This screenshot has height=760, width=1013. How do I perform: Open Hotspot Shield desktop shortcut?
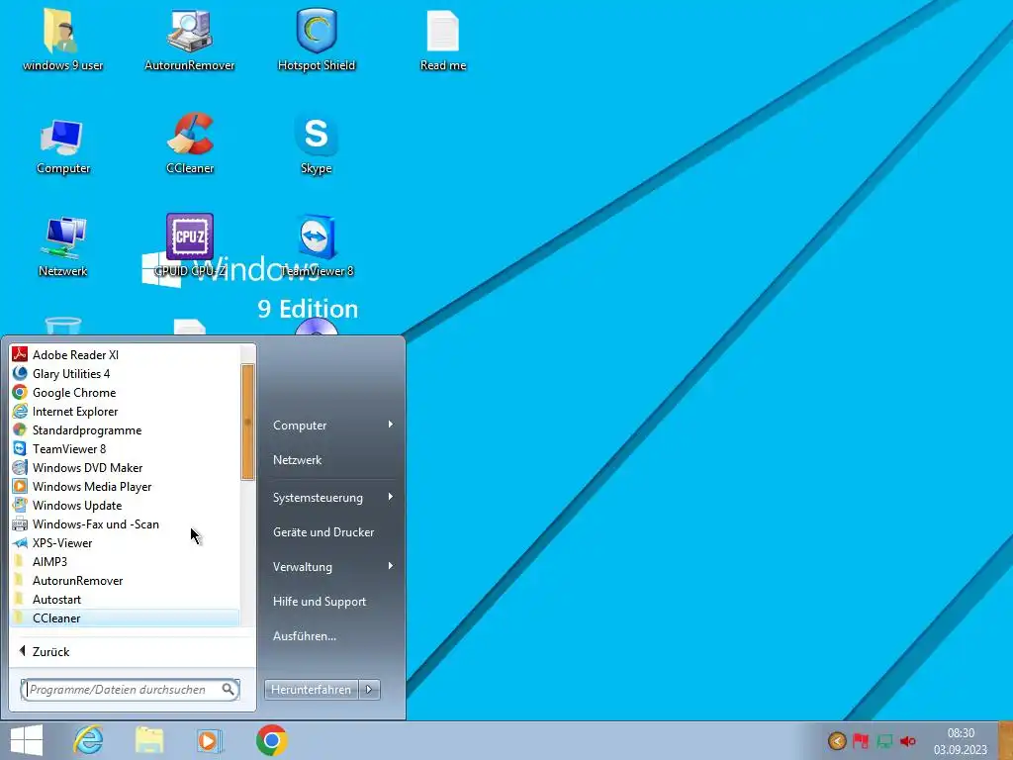coord(317,40)
